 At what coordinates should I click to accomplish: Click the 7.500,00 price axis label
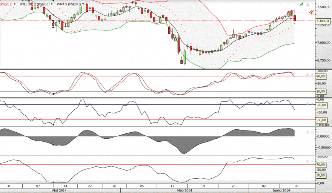(x=324, y=7)
